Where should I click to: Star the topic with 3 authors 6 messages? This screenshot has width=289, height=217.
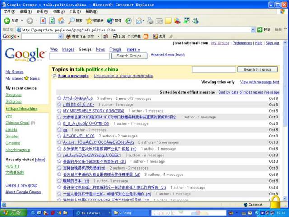click(x=59, y=155)
